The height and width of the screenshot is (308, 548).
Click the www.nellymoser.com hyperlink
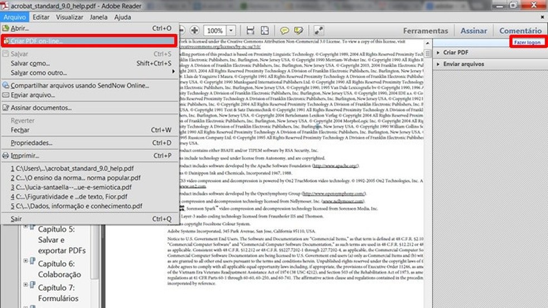(x=342, y=201)
